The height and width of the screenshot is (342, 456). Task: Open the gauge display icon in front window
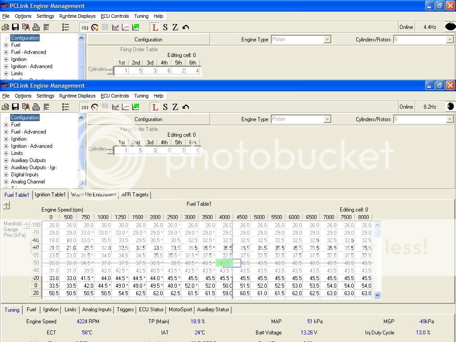pos(95,107)
